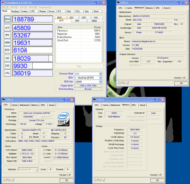Switch to the Ranking tab
The height and width of the screenshot is (184, 190).
point(15,11)
